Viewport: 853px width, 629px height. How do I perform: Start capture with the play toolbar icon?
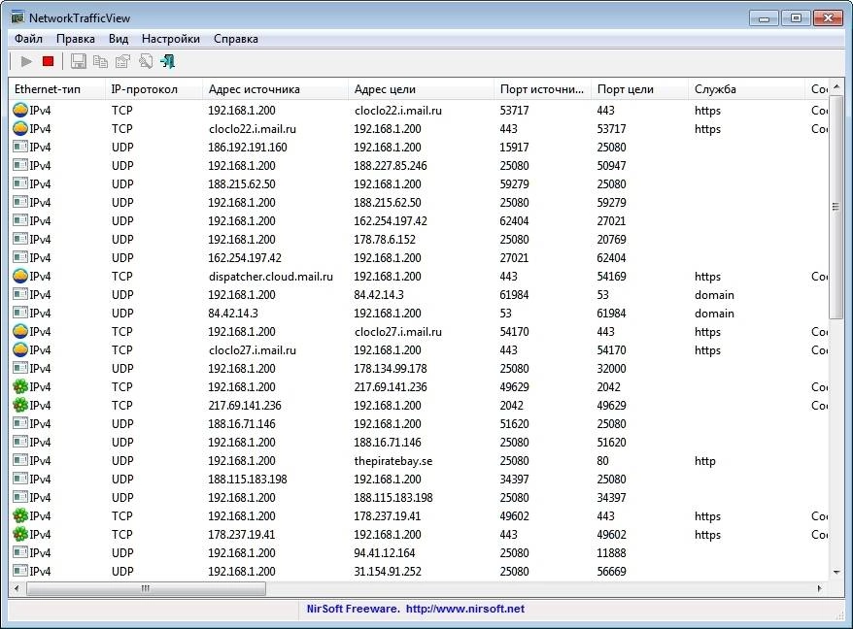(25, 61)
